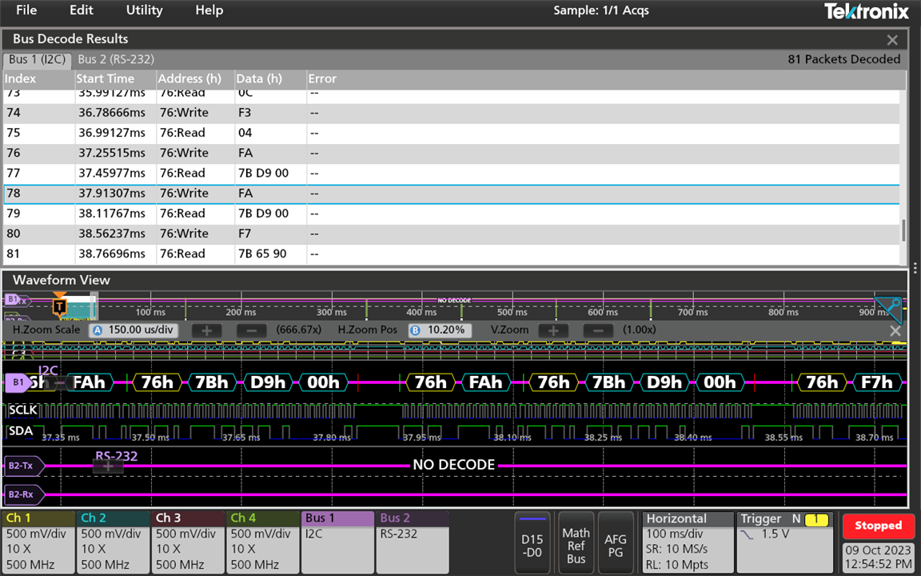Open the Bus 2 RS-232 badge
This screenshot has height=576, width=921.
[x=413, y=542]
